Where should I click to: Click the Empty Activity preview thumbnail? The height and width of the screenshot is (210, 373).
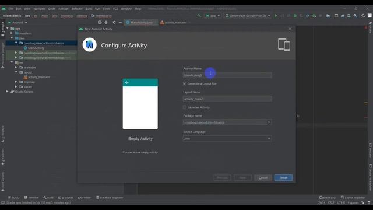(x=140, y=104)
